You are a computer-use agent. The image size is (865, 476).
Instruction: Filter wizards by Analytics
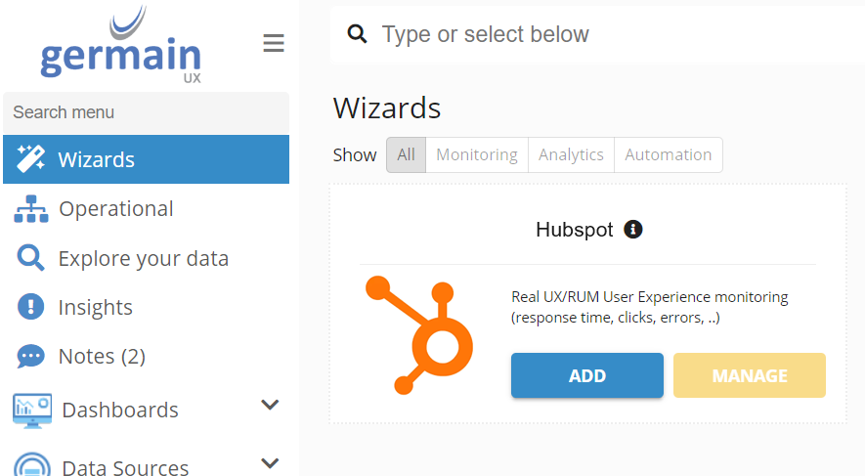[x=571, y=154]
